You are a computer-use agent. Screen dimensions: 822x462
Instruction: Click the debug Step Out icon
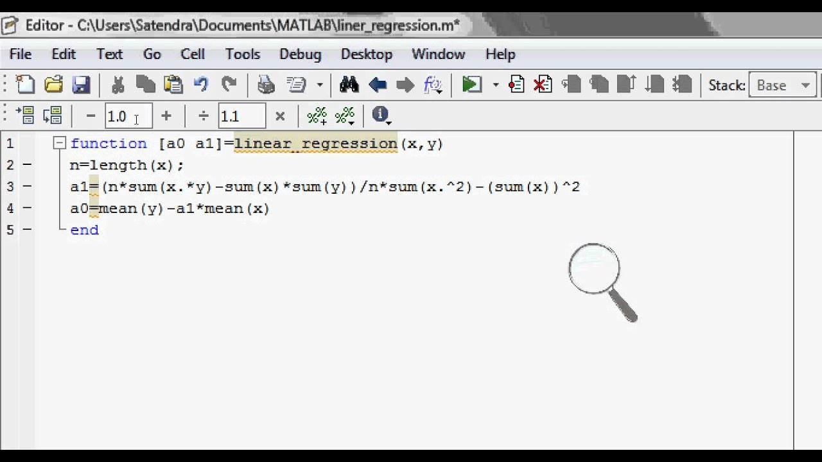click(x=626, y=85)
